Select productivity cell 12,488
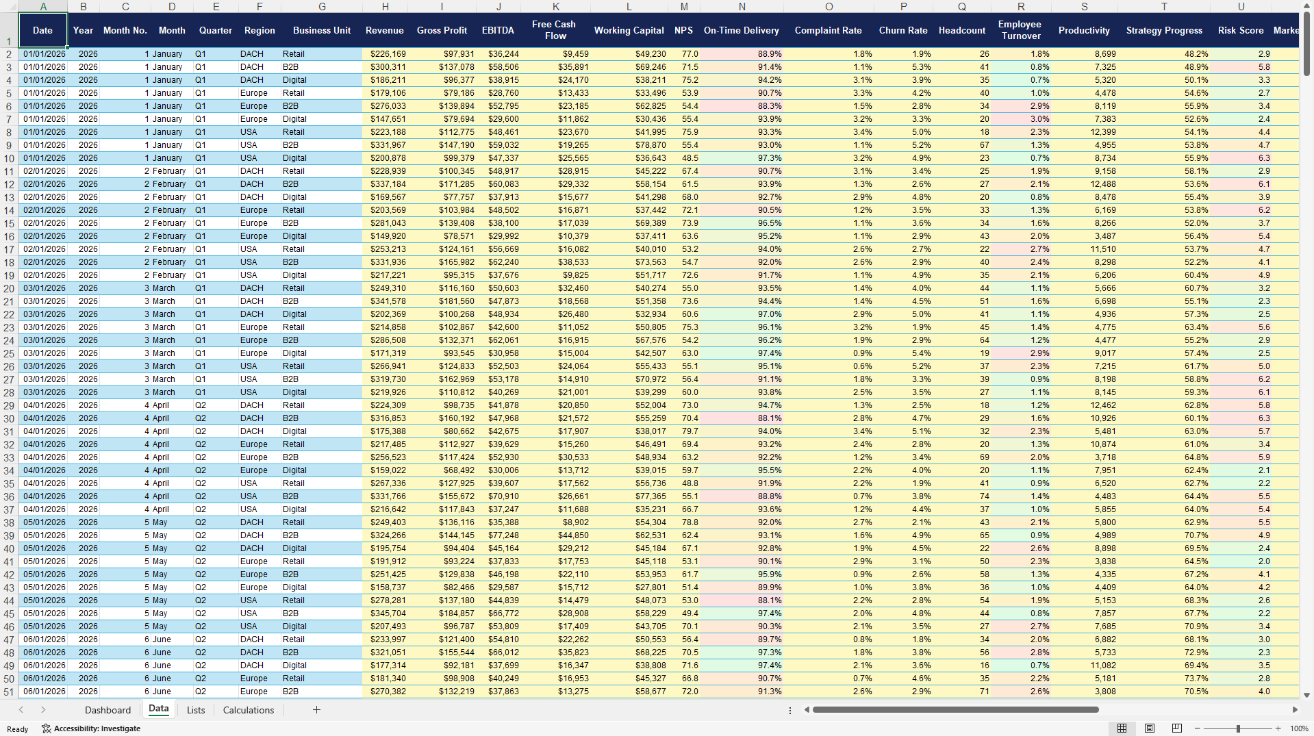Screen dimensions: 1314x736 coord(1085,184)
